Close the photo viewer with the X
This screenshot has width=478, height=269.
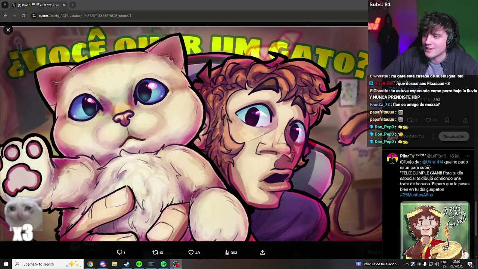pyautogui.click(x=8, y=30)
